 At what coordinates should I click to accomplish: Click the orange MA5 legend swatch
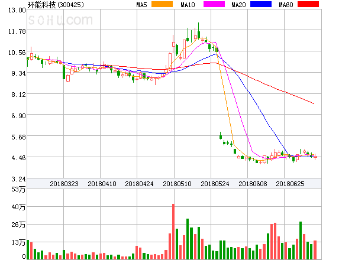[x=162, y=5]
